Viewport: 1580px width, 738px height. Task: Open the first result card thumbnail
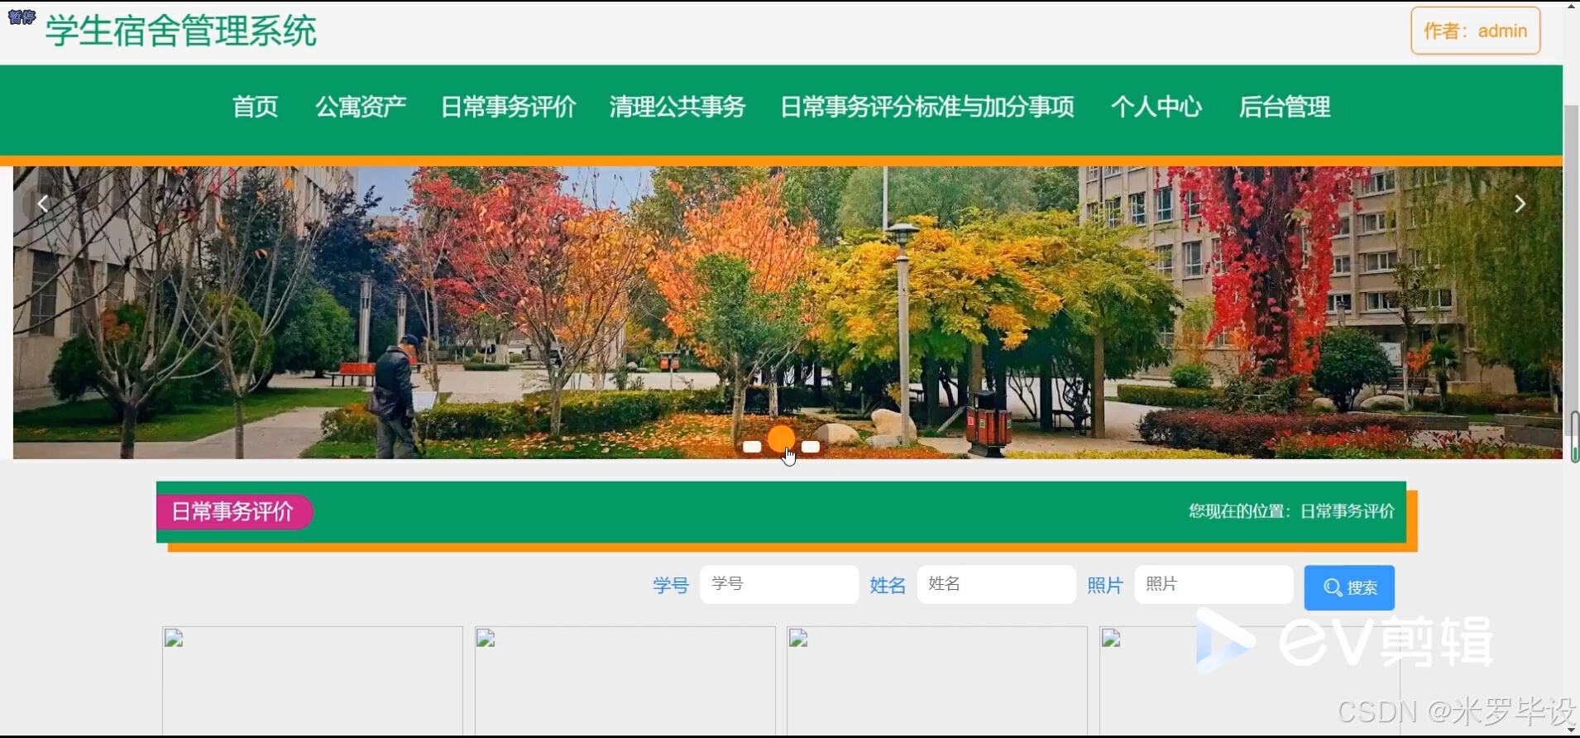(x=313, y=680)
